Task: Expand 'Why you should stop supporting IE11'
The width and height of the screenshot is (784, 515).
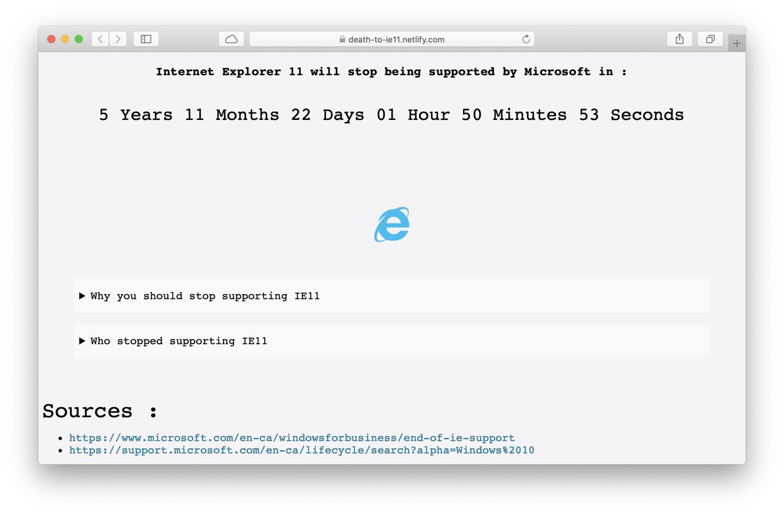Action: tap(392, 296)
